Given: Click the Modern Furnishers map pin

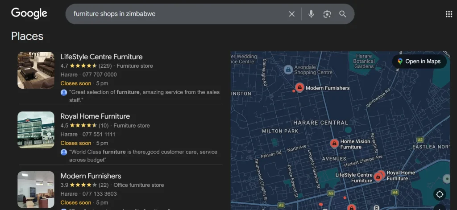Looking at the screenshot, I should pos(299,88).
